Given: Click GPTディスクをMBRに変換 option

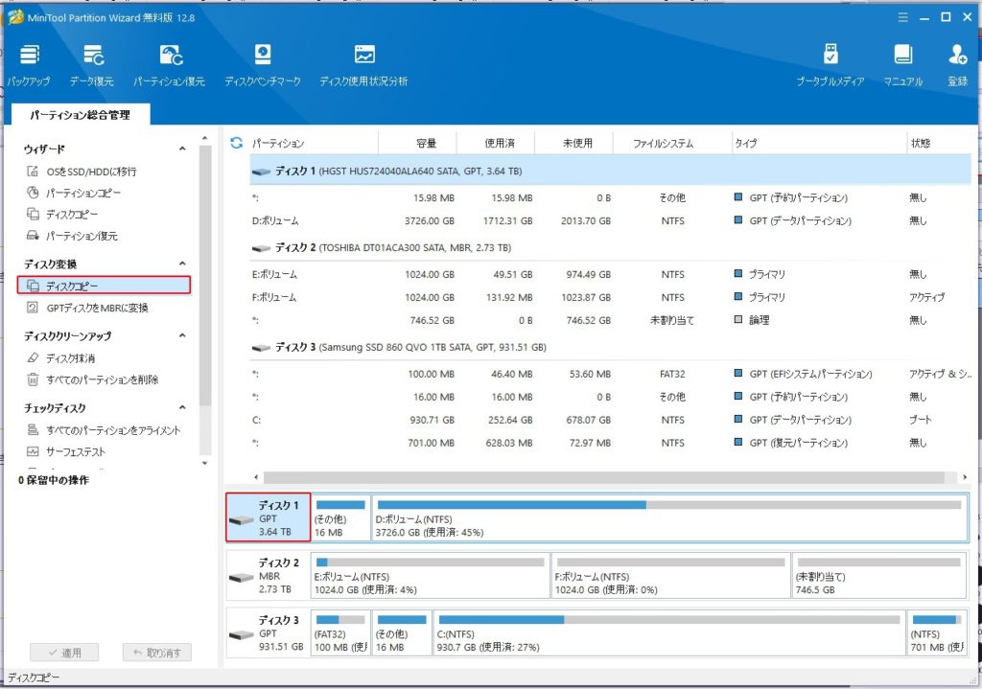Looking at the screenshot, I should (97, 308).
